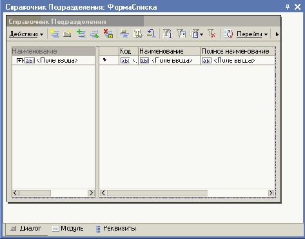This screenshot has height=239, width=305.
Task: Switch to the Модуль tab
Action: (68, 229)
